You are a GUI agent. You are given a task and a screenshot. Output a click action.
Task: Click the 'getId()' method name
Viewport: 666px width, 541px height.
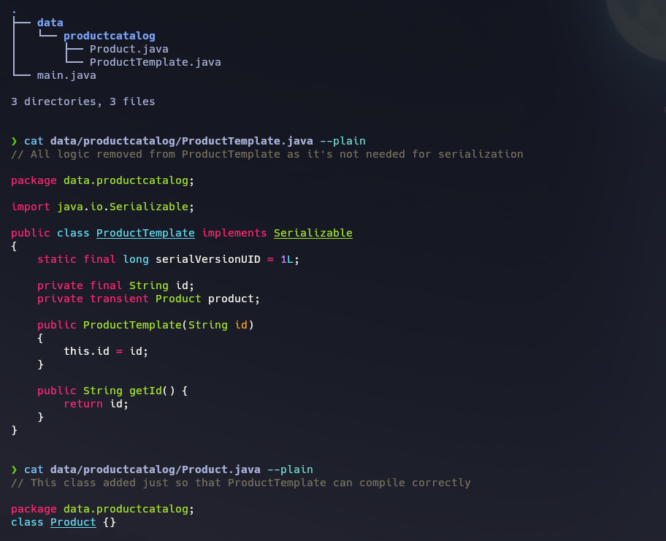coord(152,391)
